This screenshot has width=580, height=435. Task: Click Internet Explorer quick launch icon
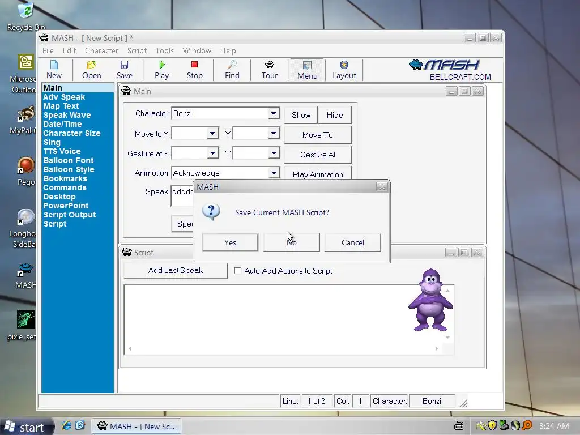[67, 426]
